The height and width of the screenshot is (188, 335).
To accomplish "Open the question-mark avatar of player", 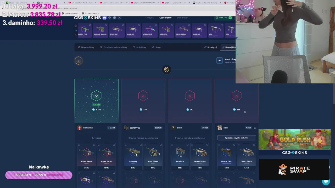I will [x=173, y=128].
